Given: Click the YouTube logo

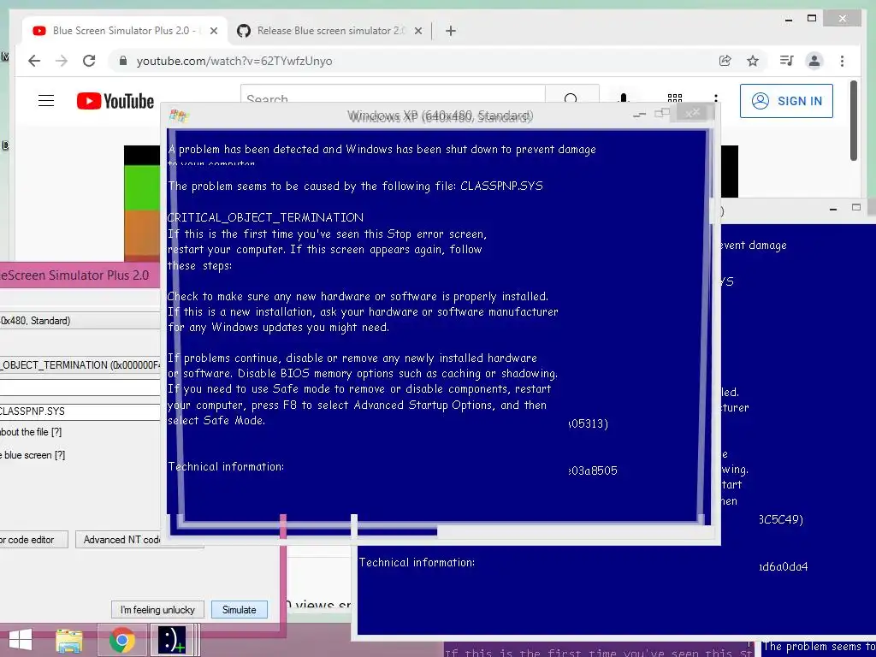Looking at the screenshot, I should 115,101.
